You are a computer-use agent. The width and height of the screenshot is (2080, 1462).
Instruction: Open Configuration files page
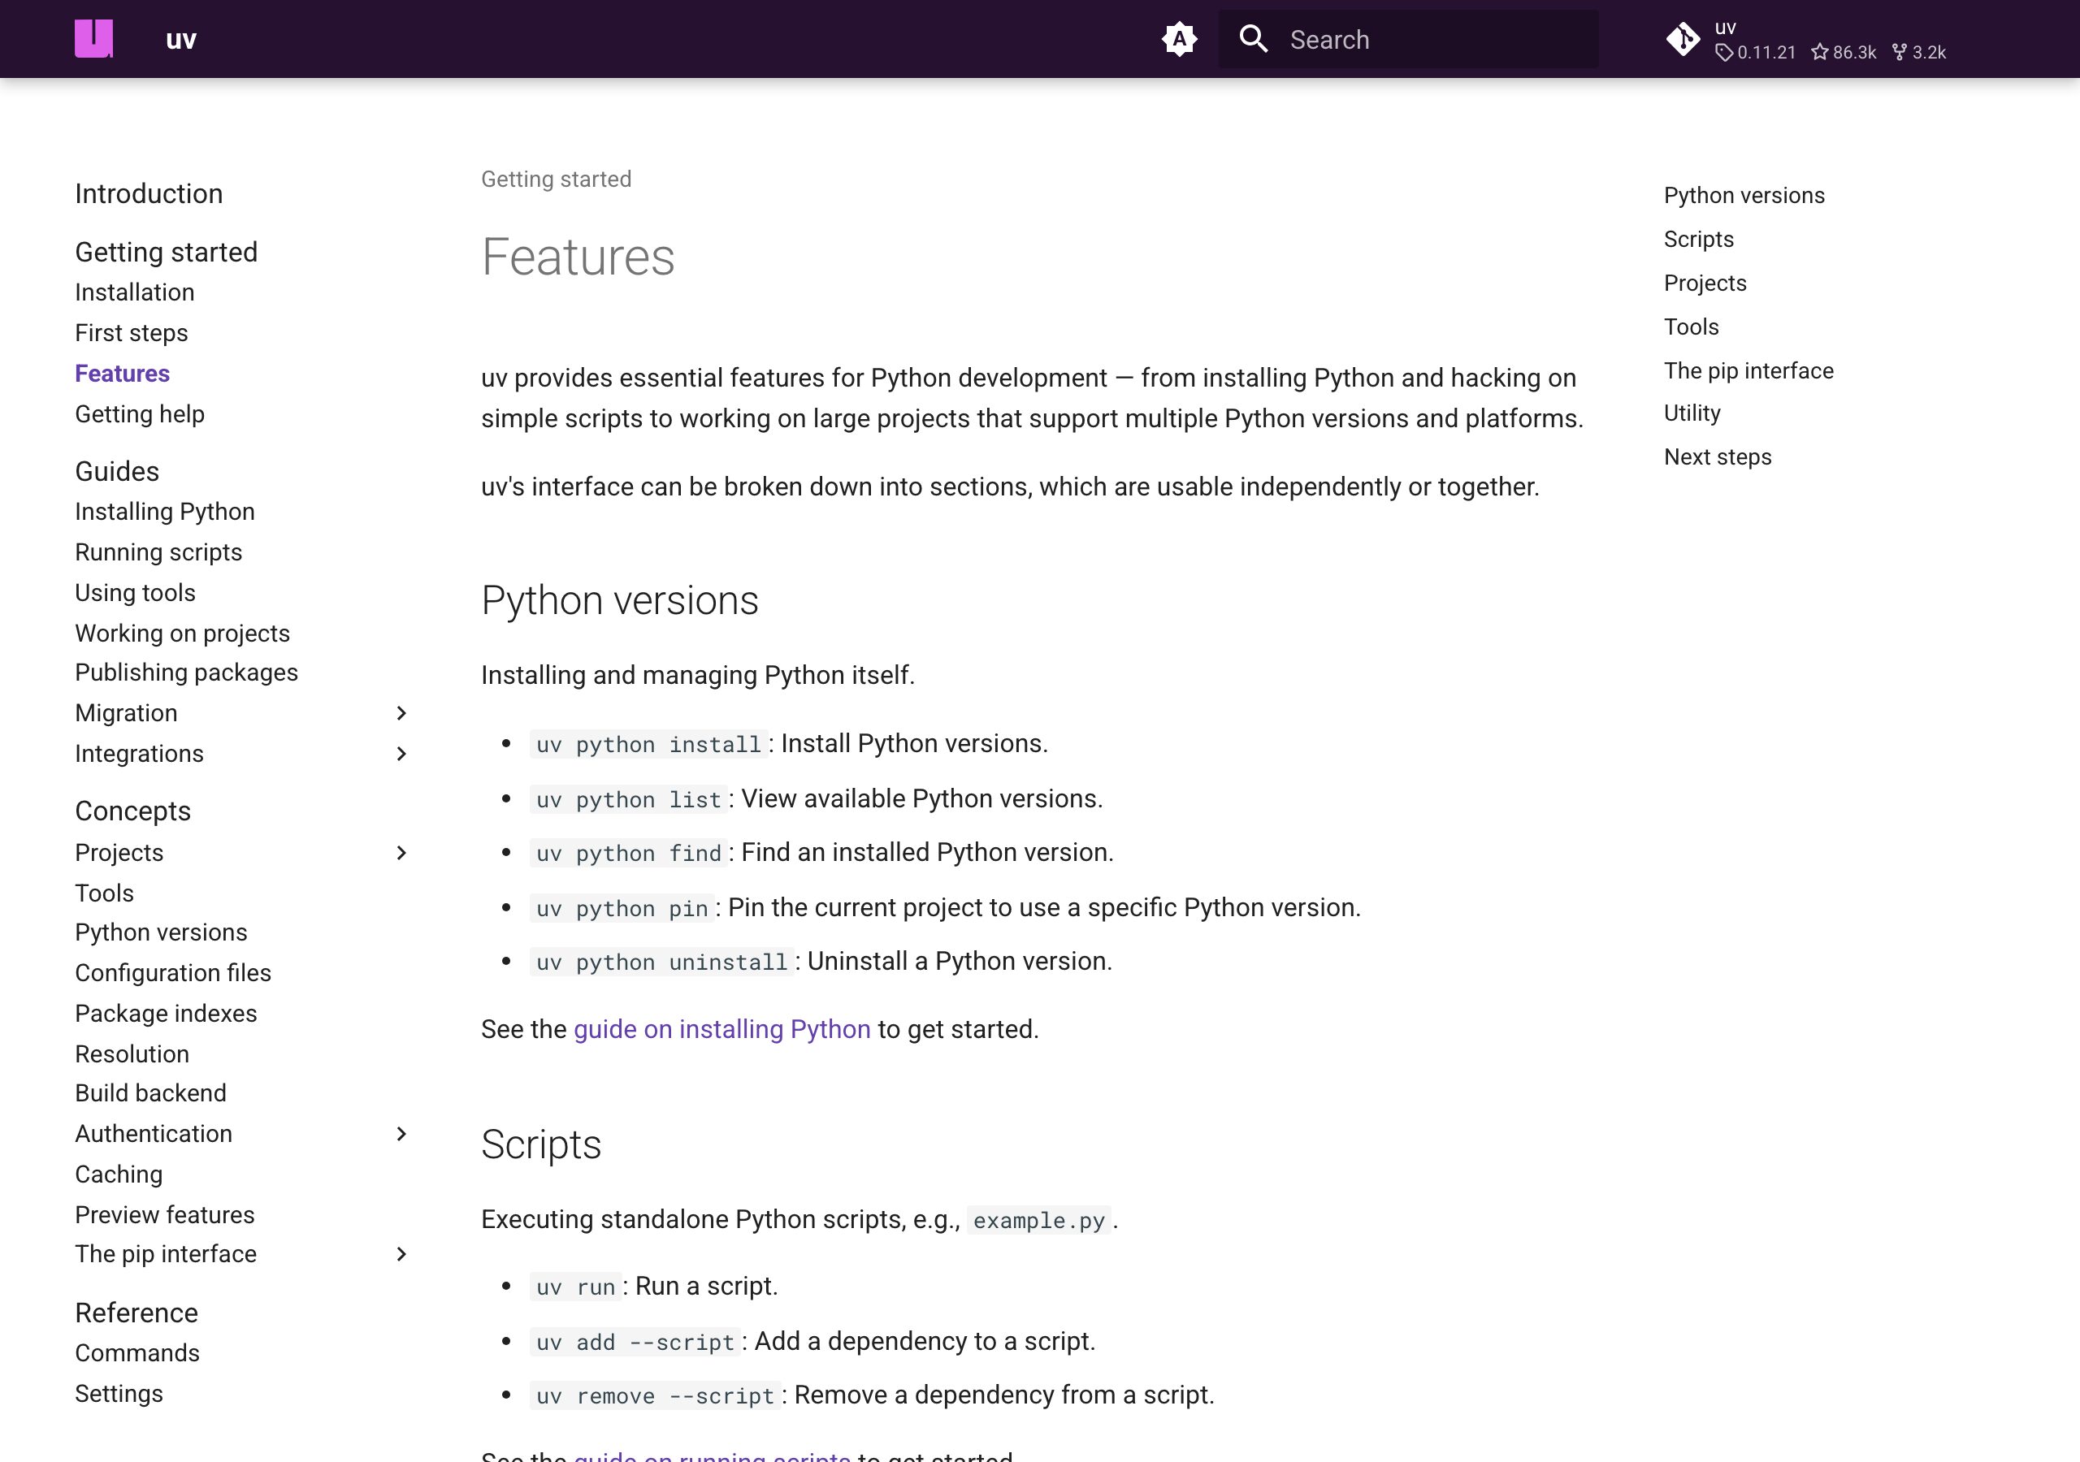tap(173, 974)
